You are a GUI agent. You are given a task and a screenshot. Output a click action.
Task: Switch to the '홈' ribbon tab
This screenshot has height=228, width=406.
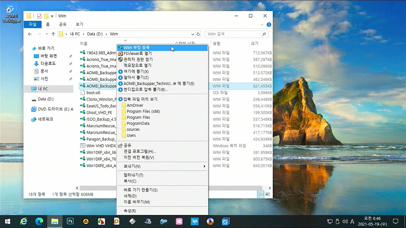(x=48, y=24)
